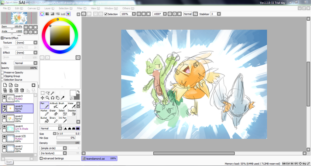Screen dimensions: 311x166
Task: Hide Layer1(2) using its eye icon
Action: point(4,137)
